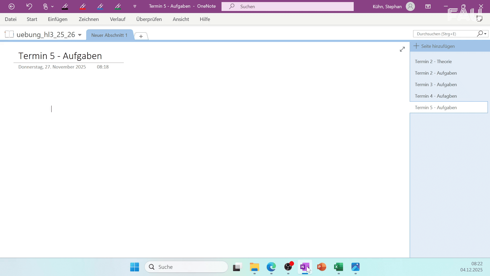Open the Zeichnen ribbon tab
Viewport: 490px width, 276px height.
[x=89, y=19]
